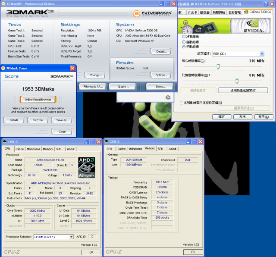Click the Futuremark Corporation logo icon
The width and height of the screenshot is (276, 257).
[x=136, y=13]
